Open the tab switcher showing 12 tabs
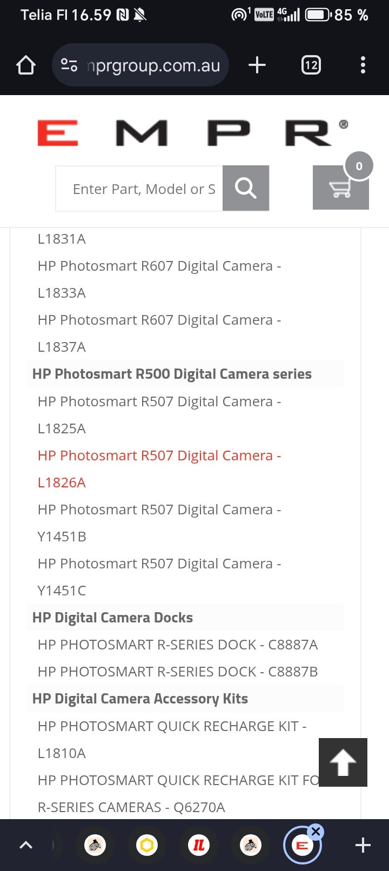The width and height of the screenshot is (389, 871). click(311, 65)
